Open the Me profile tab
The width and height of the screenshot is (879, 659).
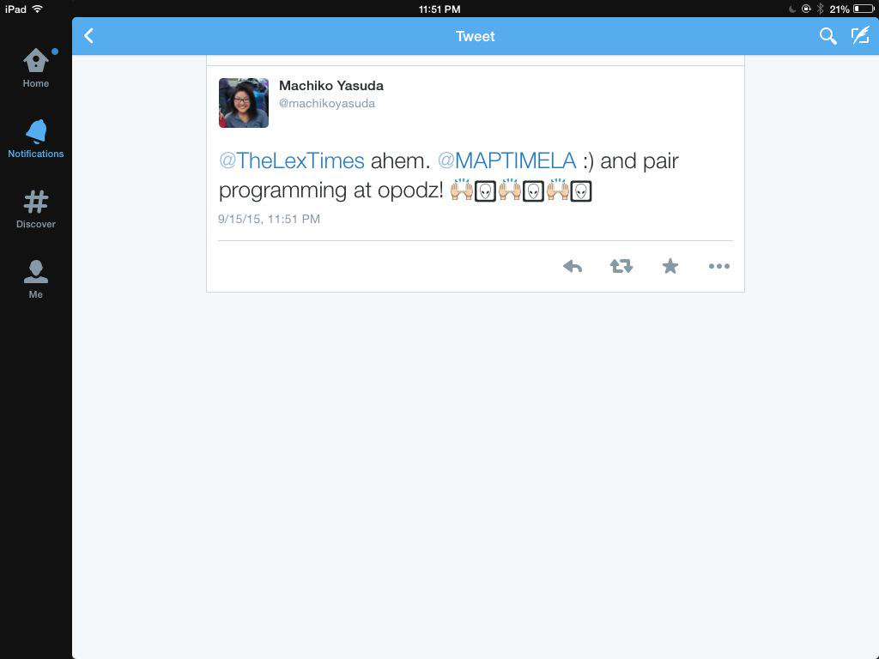tap(36, 279)
